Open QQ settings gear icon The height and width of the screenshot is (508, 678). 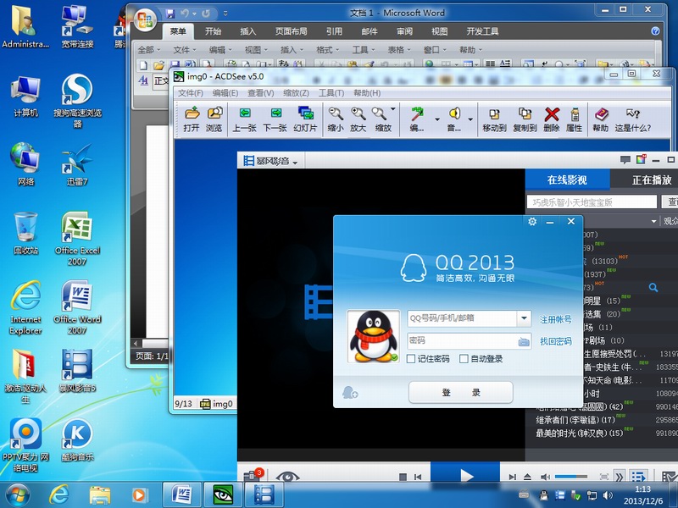point(532,222)
